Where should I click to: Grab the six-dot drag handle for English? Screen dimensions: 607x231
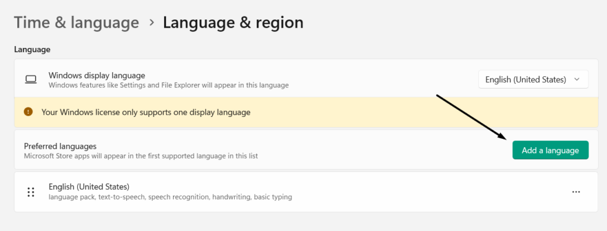coord(31,192)
